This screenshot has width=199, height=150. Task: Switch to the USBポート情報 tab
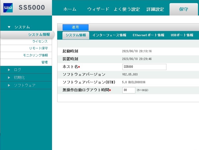click(x=182, y=35)
